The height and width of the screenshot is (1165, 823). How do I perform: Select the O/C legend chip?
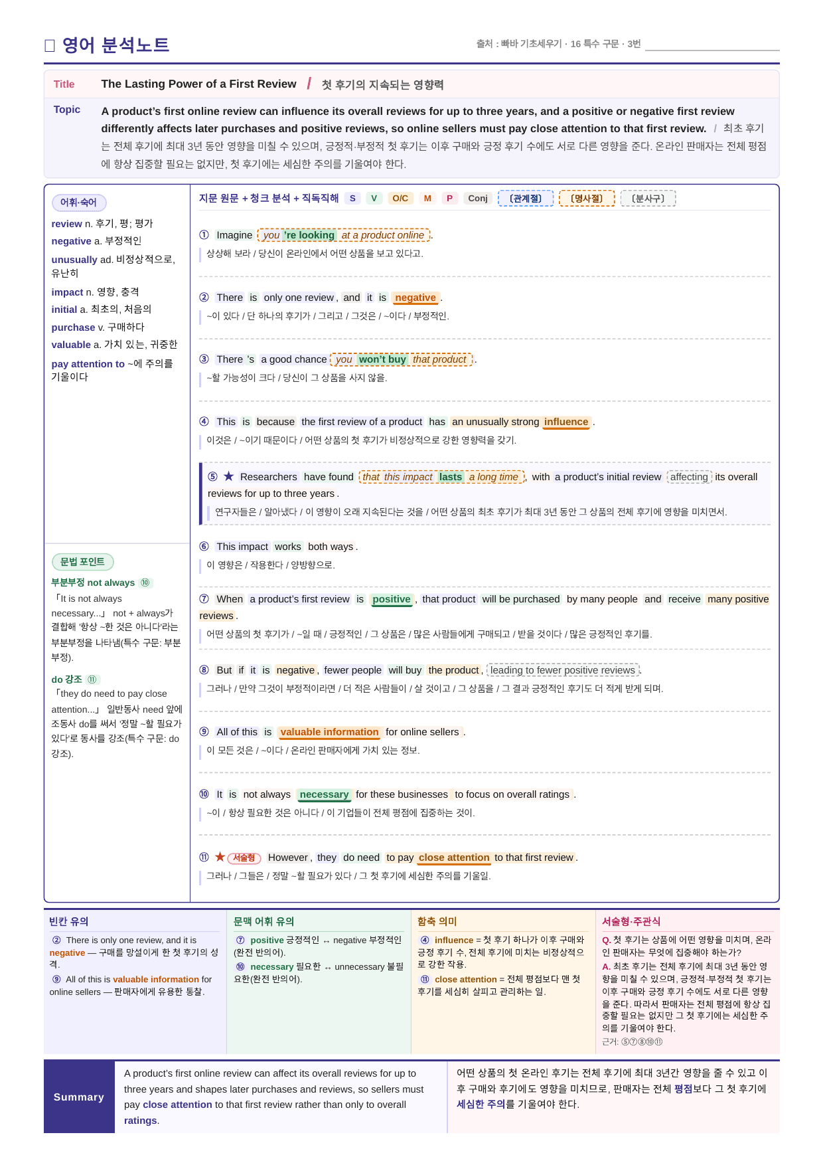coord(400,198)
